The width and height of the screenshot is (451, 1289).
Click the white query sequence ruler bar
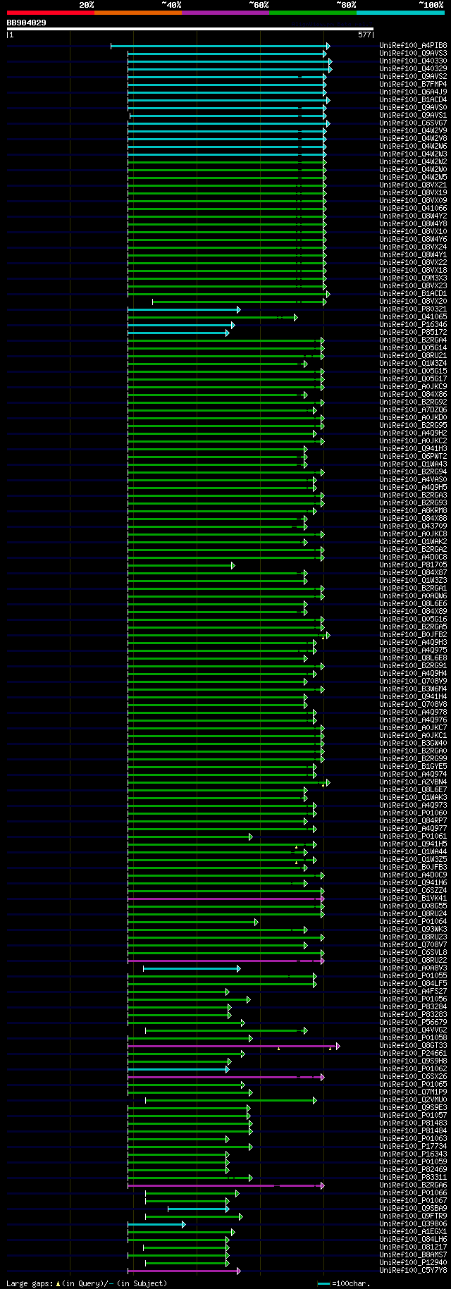190,29
